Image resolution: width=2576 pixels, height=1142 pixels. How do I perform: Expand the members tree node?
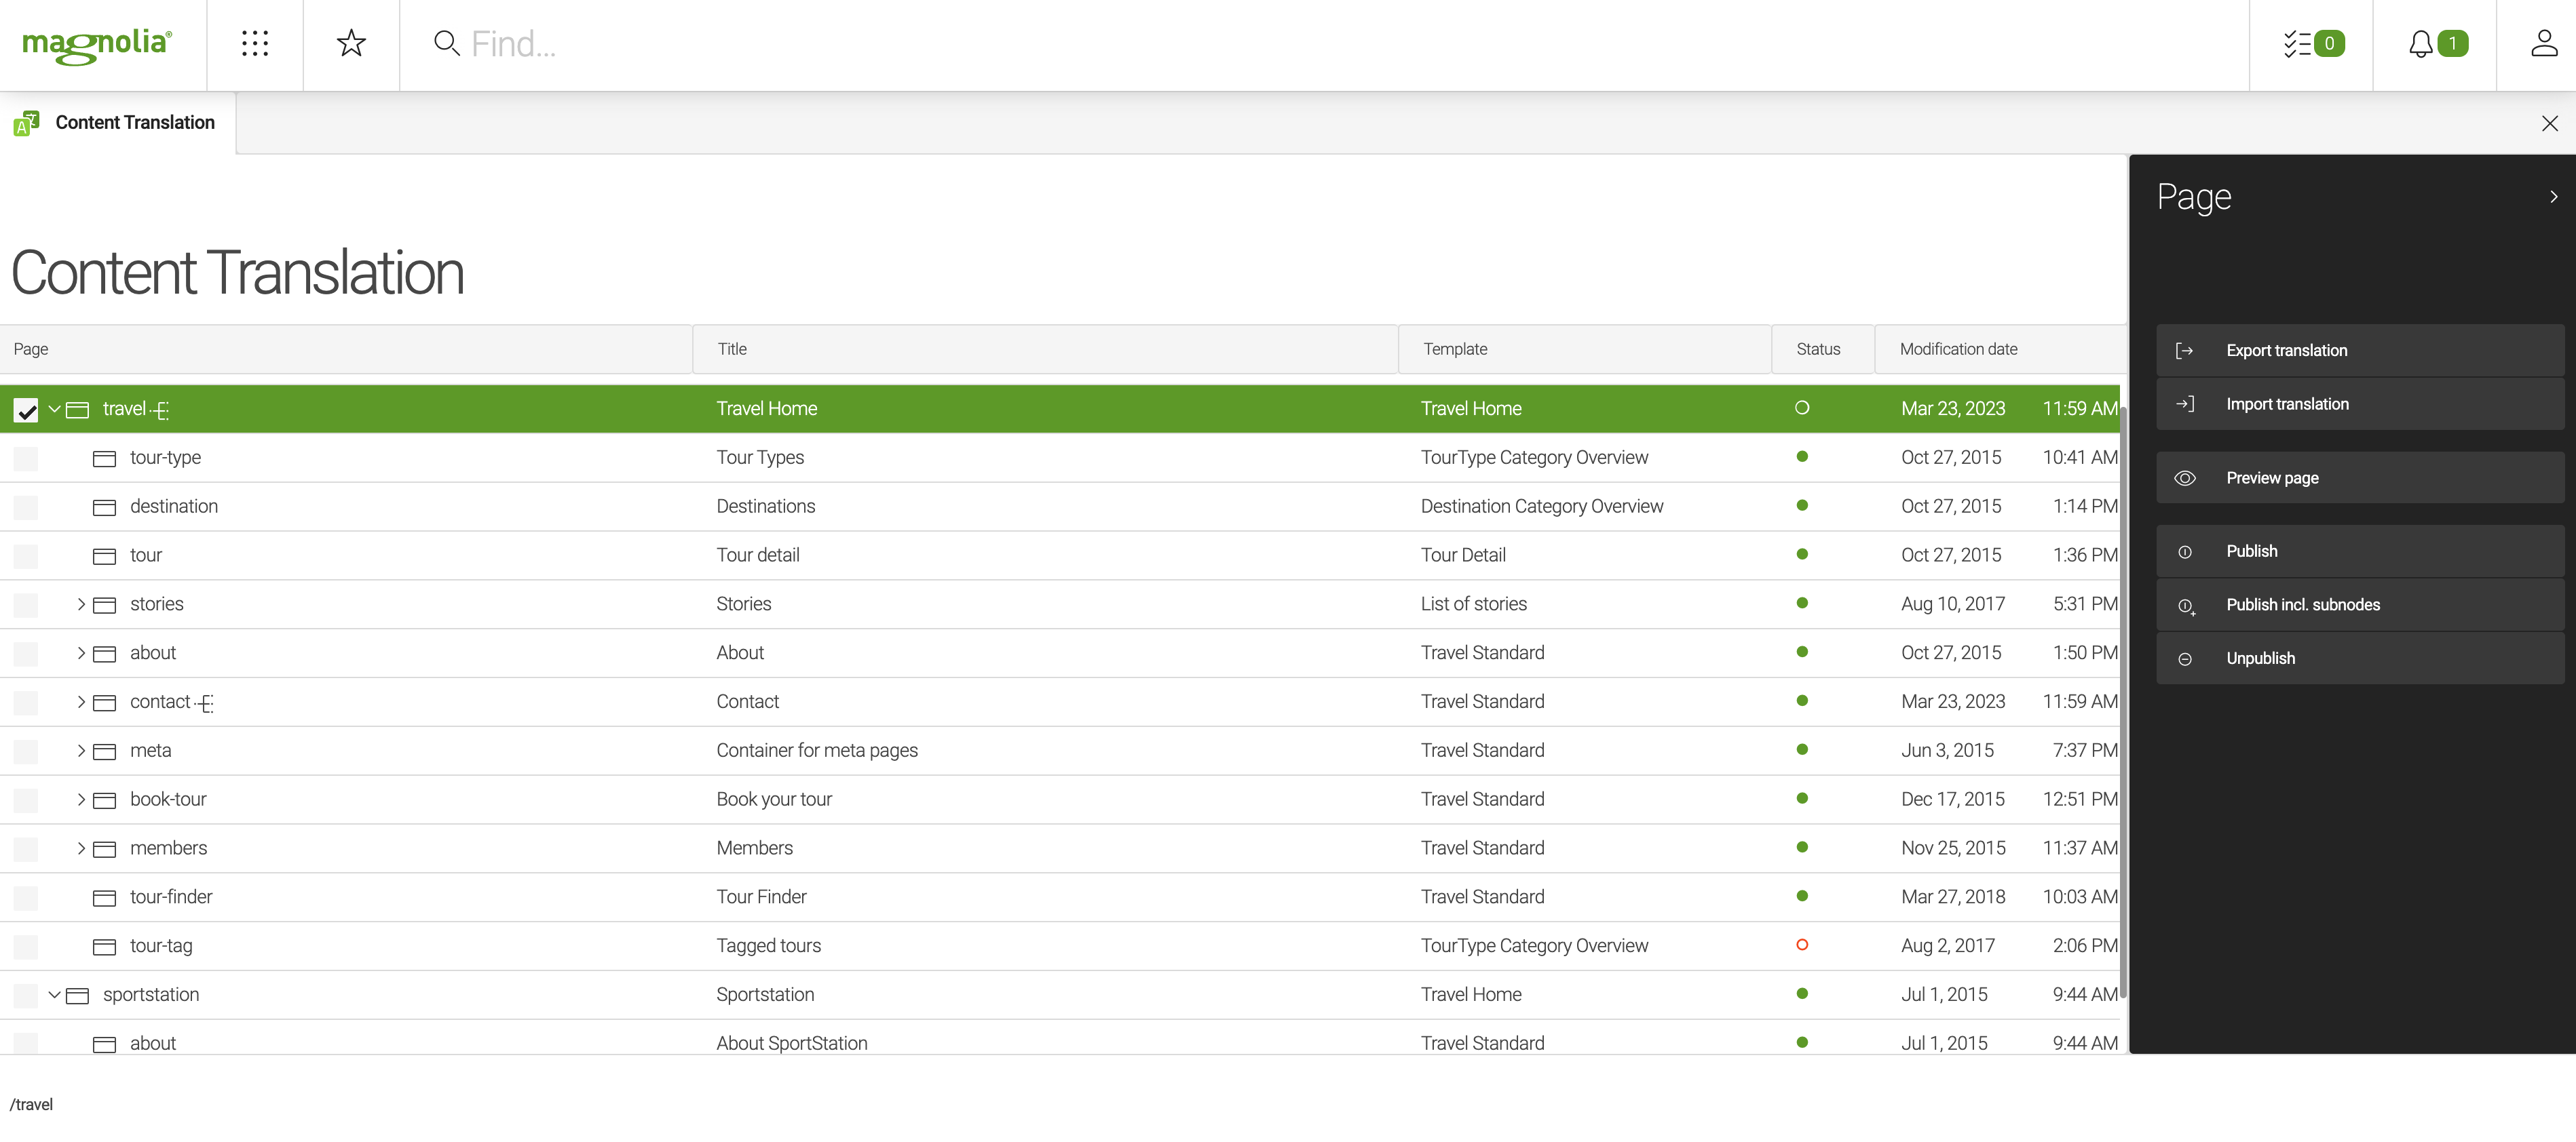81,848
